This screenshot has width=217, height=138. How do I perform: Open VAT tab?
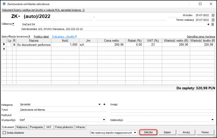pos(49,127)
